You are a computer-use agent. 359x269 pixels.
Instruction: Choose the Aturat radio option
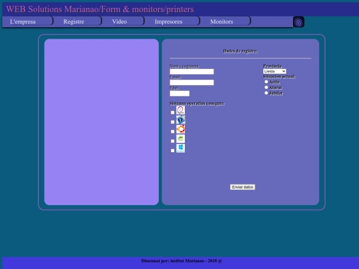click(x=266, y=88)
